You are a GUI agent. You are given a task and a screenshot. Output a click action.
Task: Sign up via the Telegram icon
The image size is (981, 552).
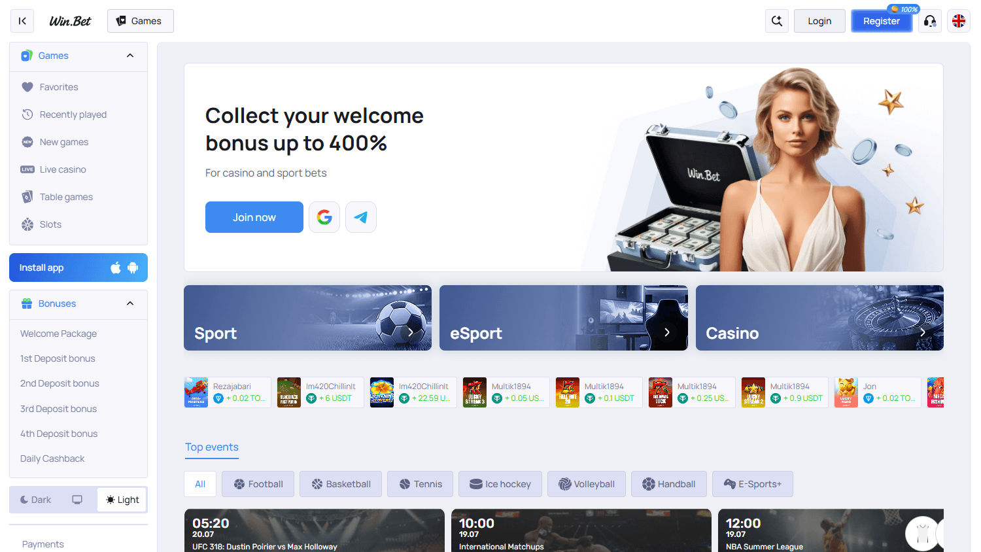click(x=360, y=216)
